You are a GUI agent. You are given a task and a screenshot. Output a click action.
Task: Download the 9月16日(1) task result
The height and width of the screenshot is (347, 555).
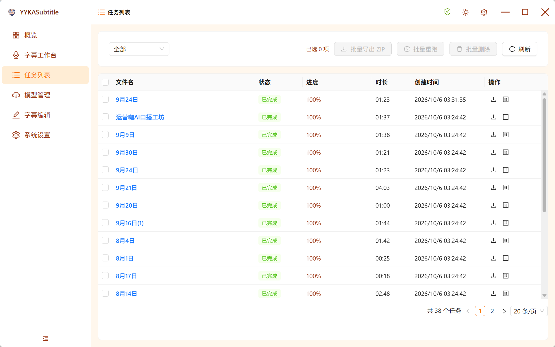point(493,223)
